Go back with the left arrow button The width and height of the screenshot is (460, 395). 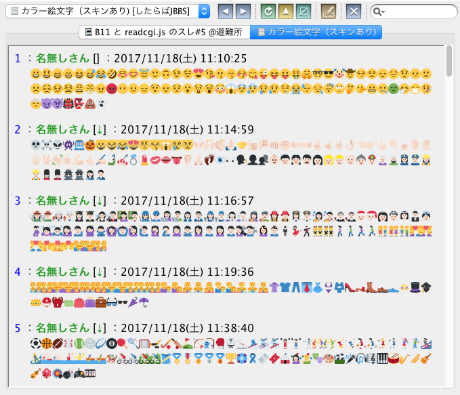point(226,12)
